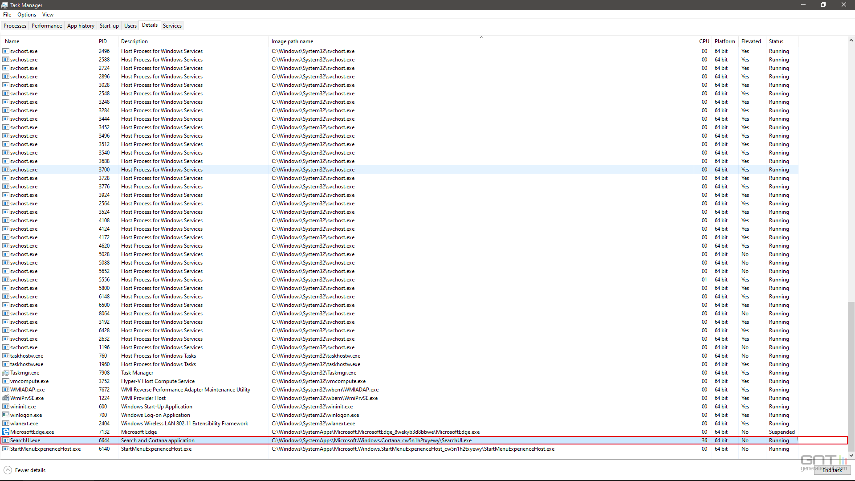Click the Task Manager title bar icon
The width and height of the screenshot is (855, 481).
click(4, 5)
